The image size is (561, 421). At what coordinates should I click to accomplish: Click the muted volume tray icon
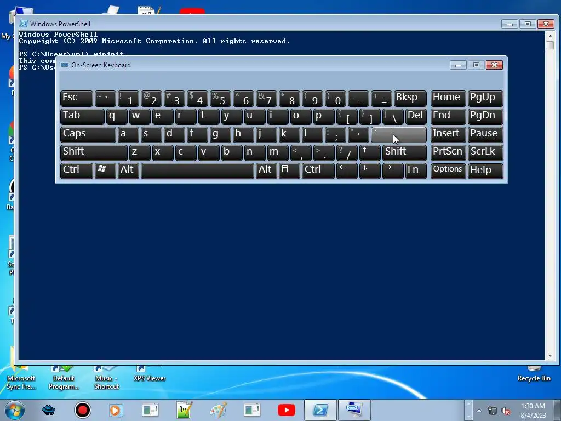click(x=506, y=411)
